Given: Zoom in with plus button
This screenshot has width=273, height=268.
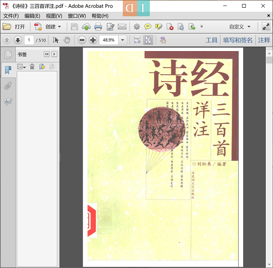Looking at the screenshot, I should click(93, 40).
